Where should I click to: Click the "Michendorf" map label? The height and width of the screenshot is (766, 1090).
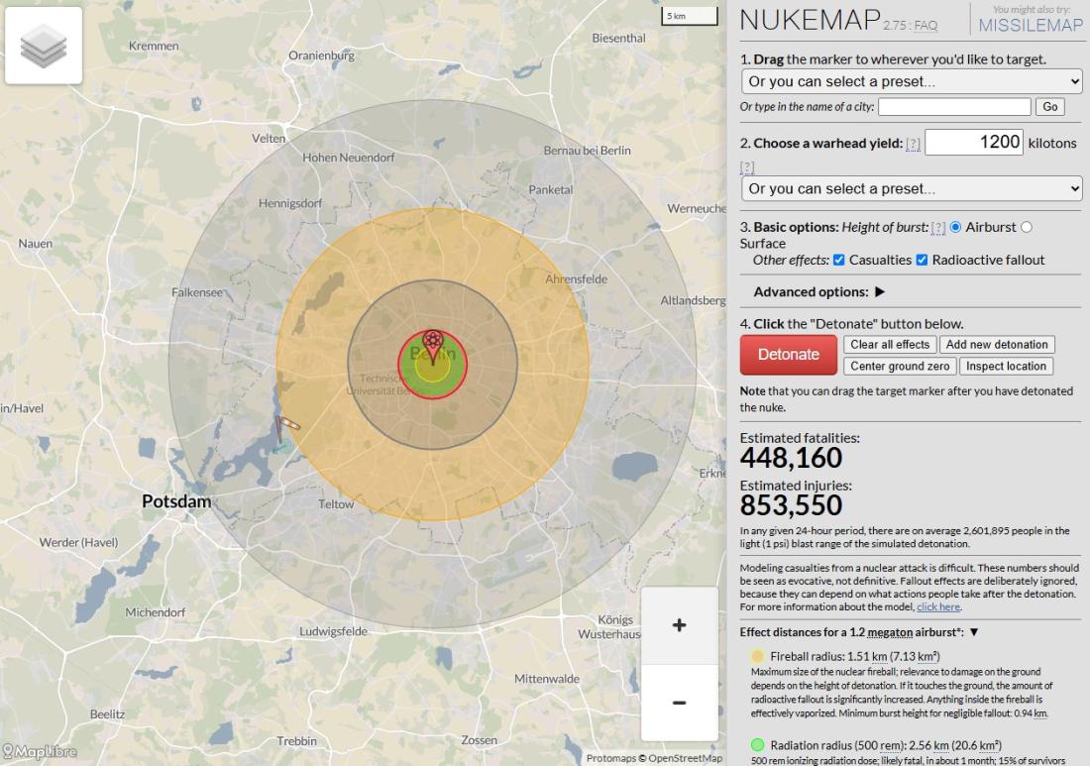156,612
